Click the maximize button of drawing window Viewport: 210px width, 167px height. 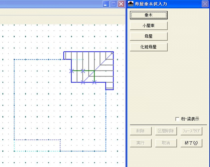tap(113, 4)
